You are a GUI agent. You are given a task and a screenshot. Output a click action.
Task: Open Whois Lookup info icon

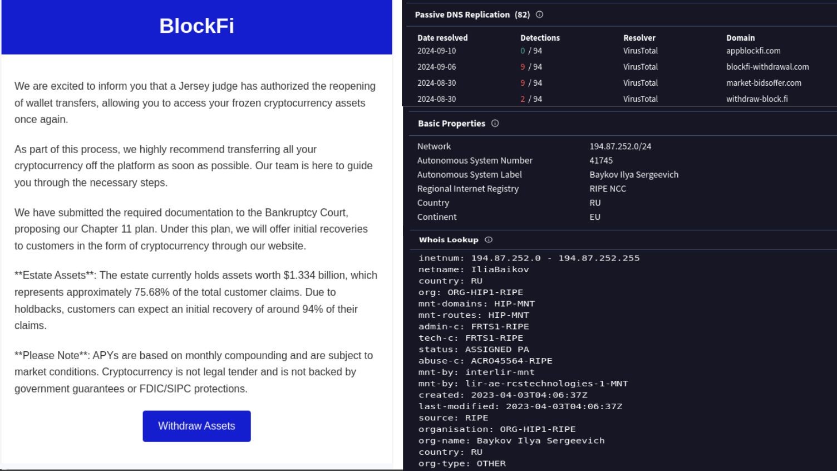pos(489,239)
